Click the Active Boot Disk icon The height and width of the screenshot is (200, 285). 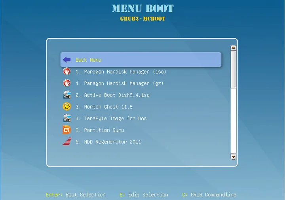pyautogui.click(x=66, y=95)
